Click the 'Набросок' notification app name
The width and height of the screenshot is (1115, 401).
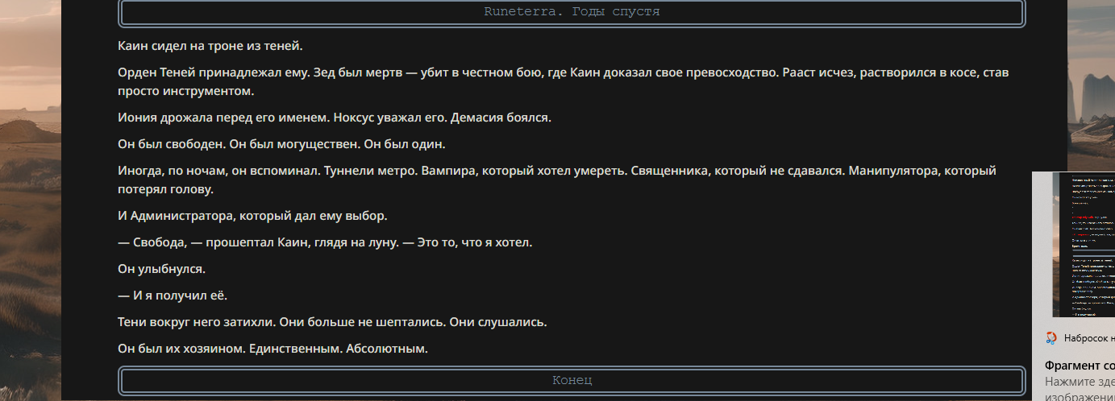[1089, 338]
